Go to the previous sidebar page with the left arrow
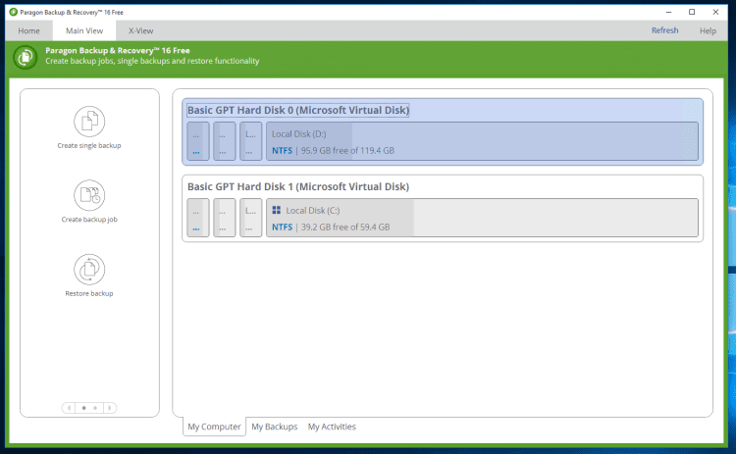 click(69, 408)
